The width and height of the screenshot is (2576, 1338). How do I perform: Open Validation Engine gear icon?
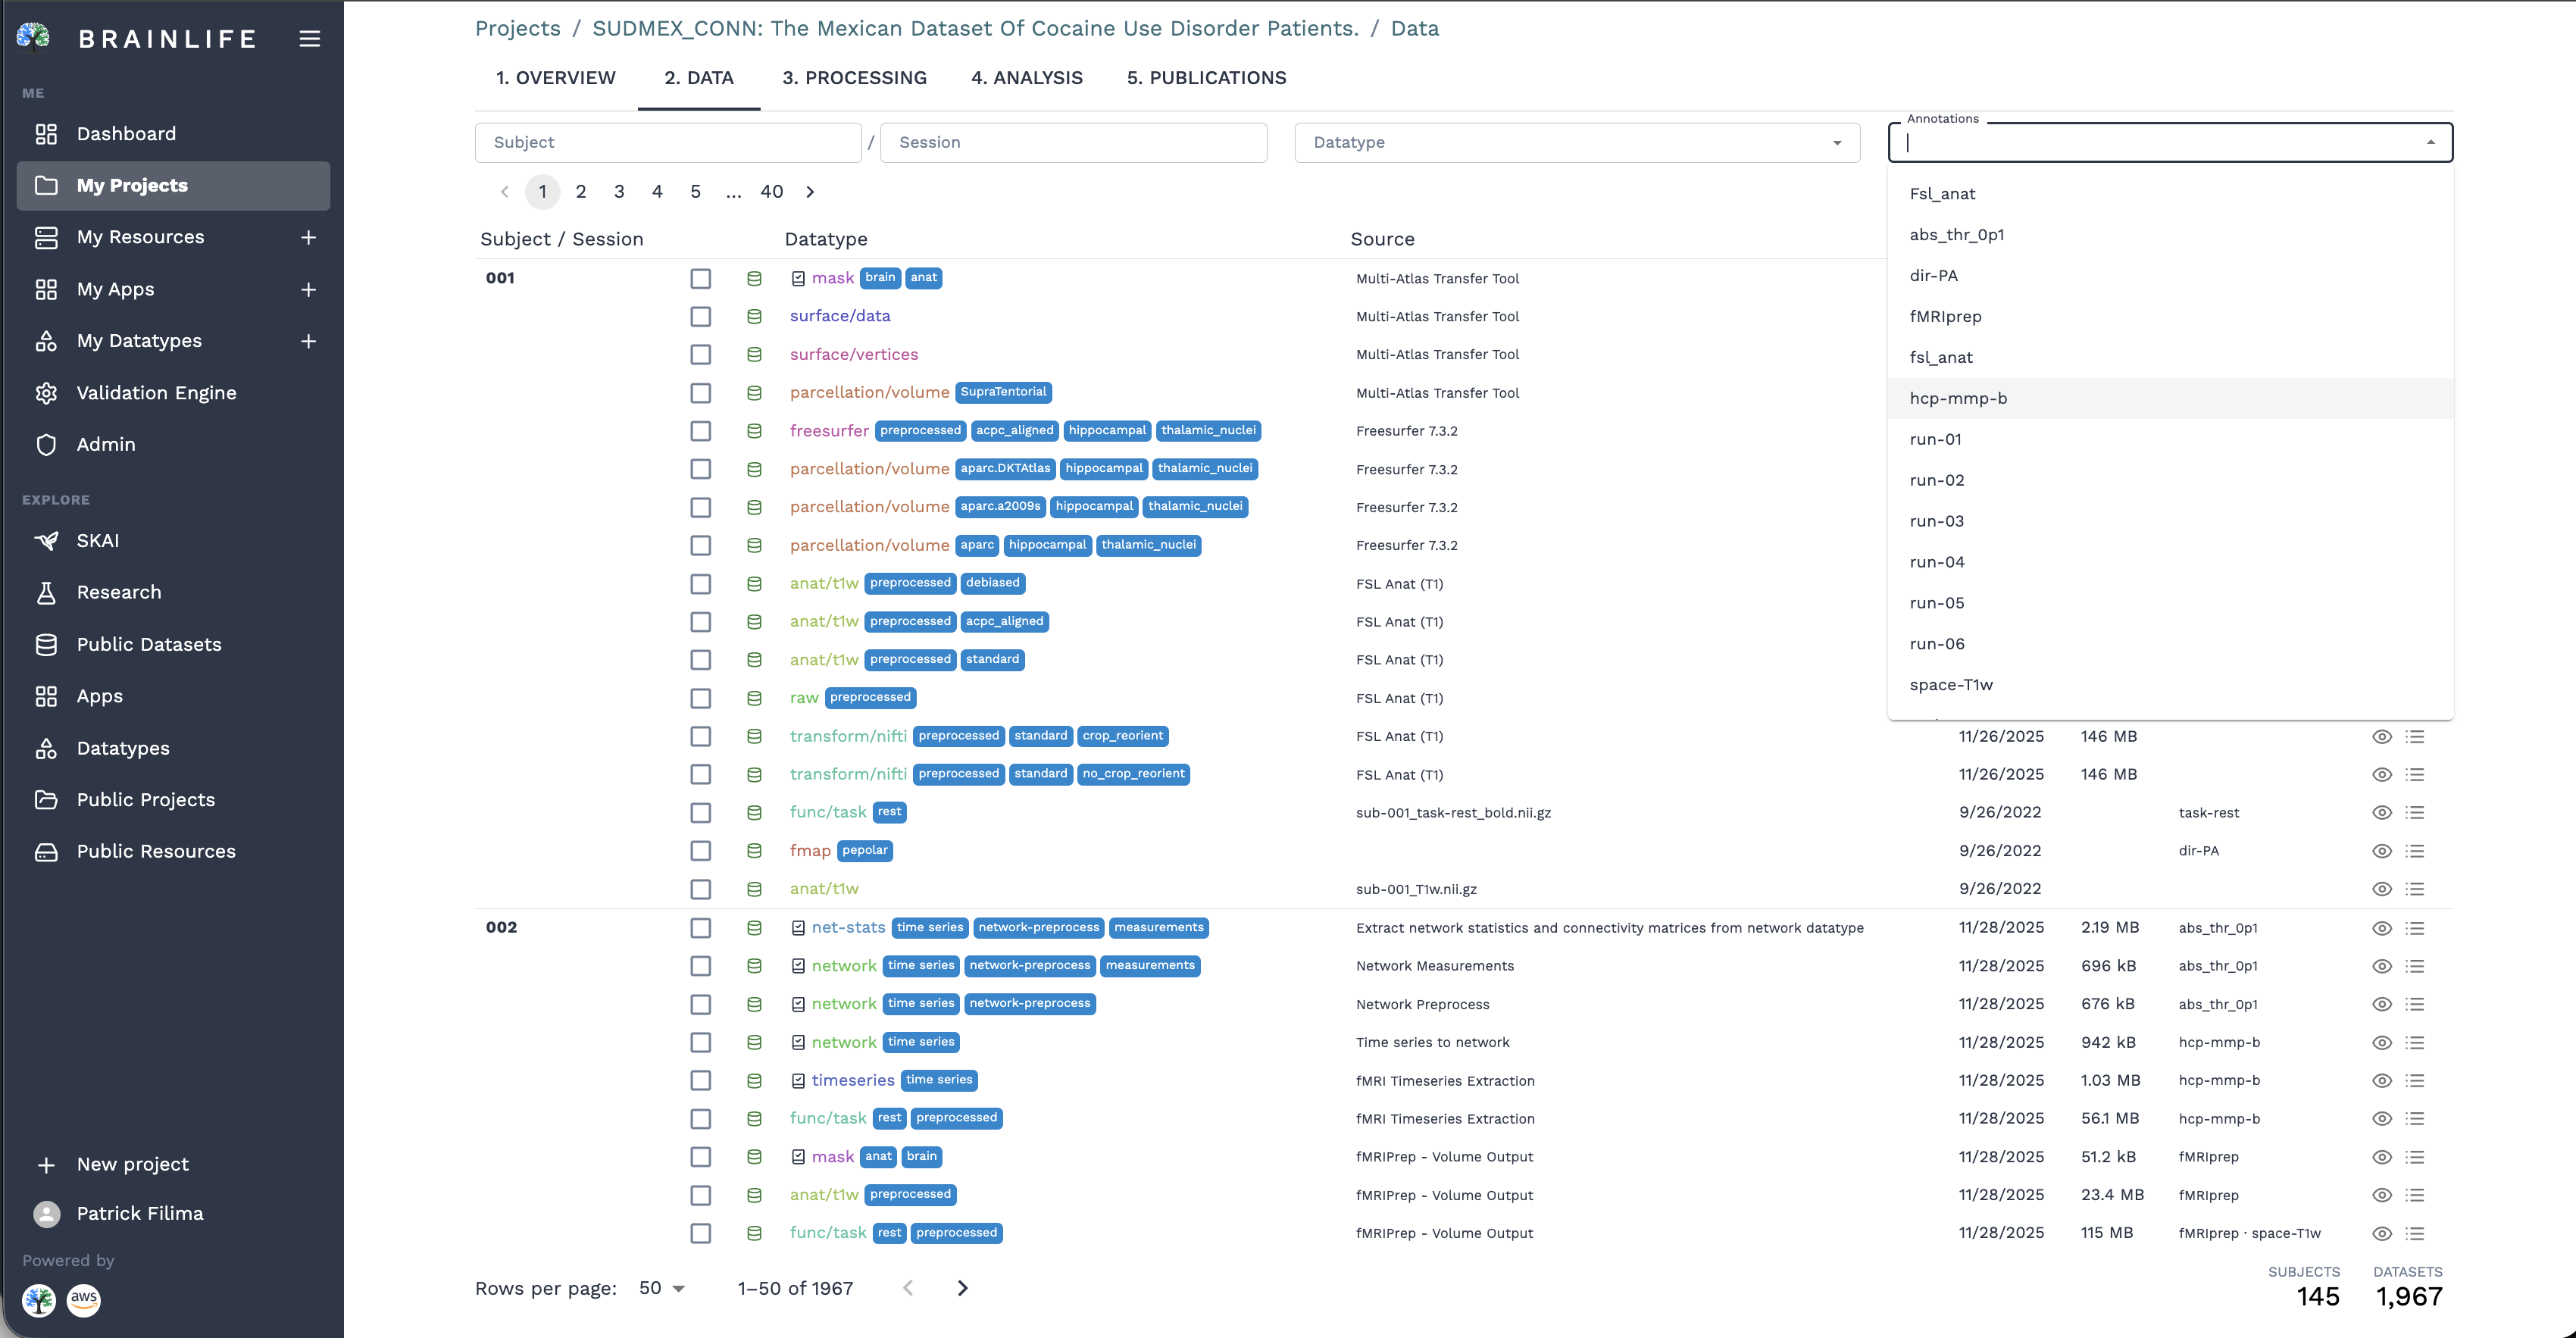(46, 393)
